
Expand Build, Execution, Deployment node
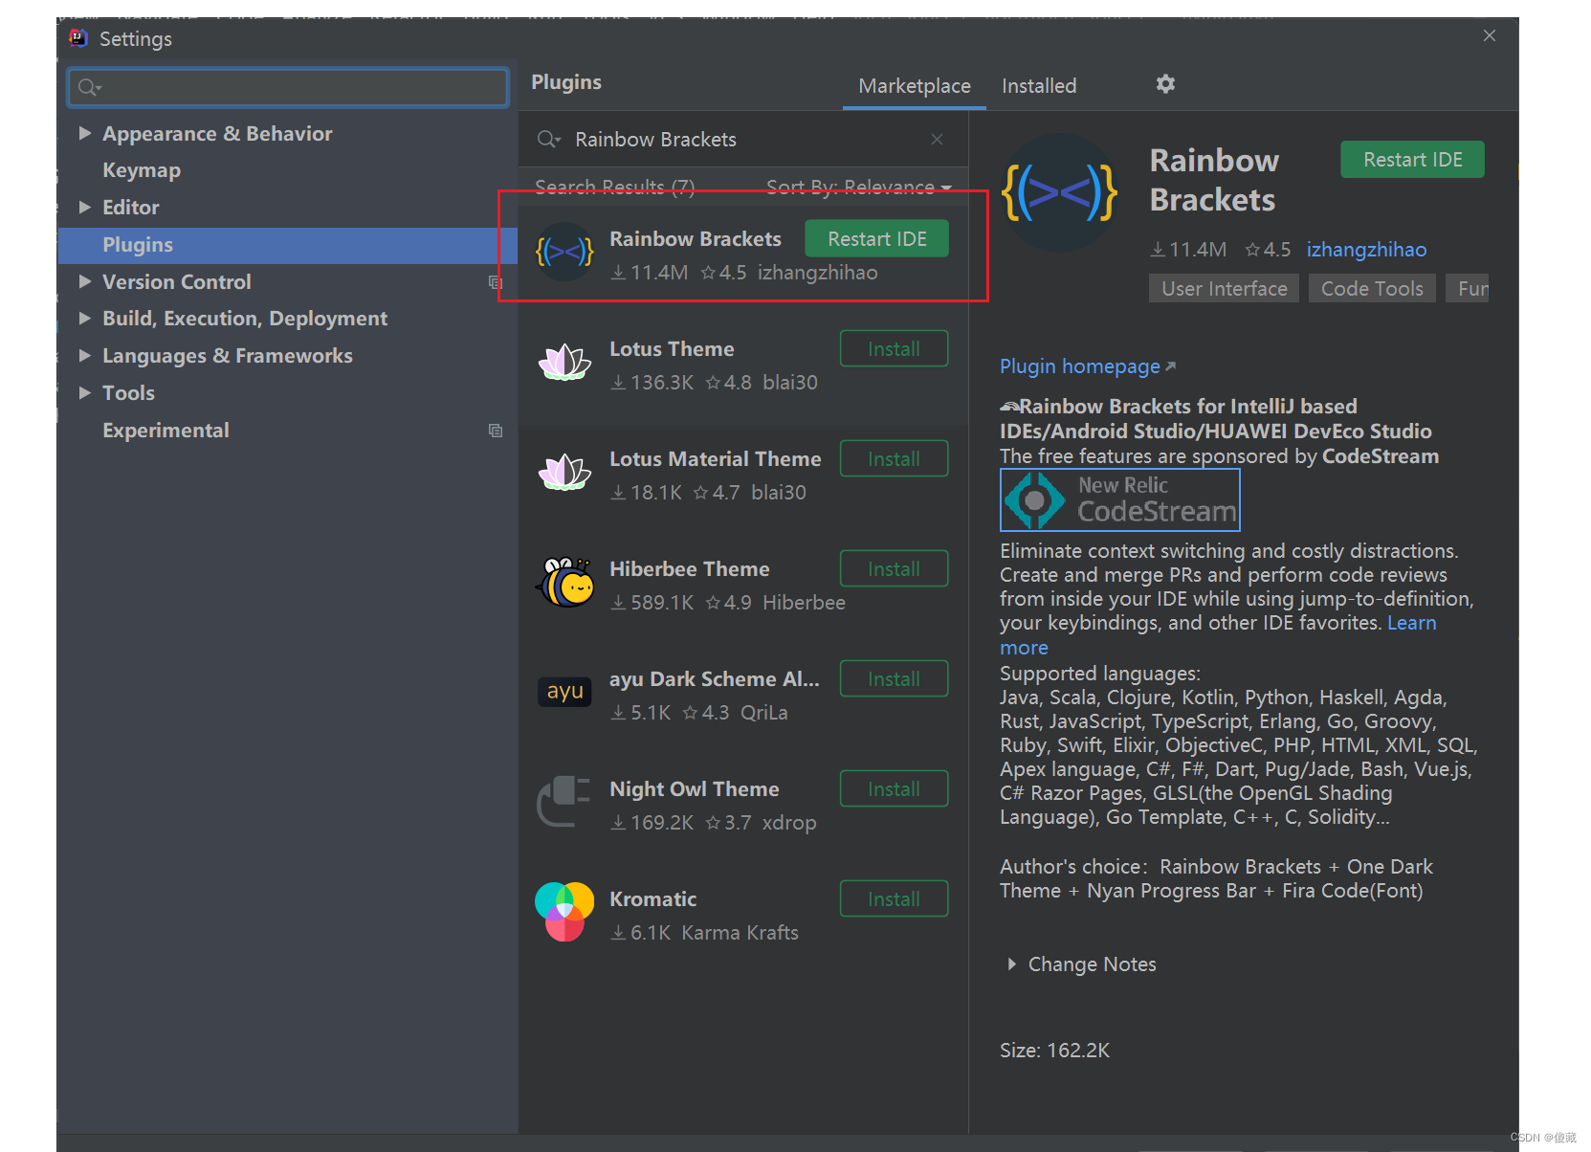coord(85,318)
